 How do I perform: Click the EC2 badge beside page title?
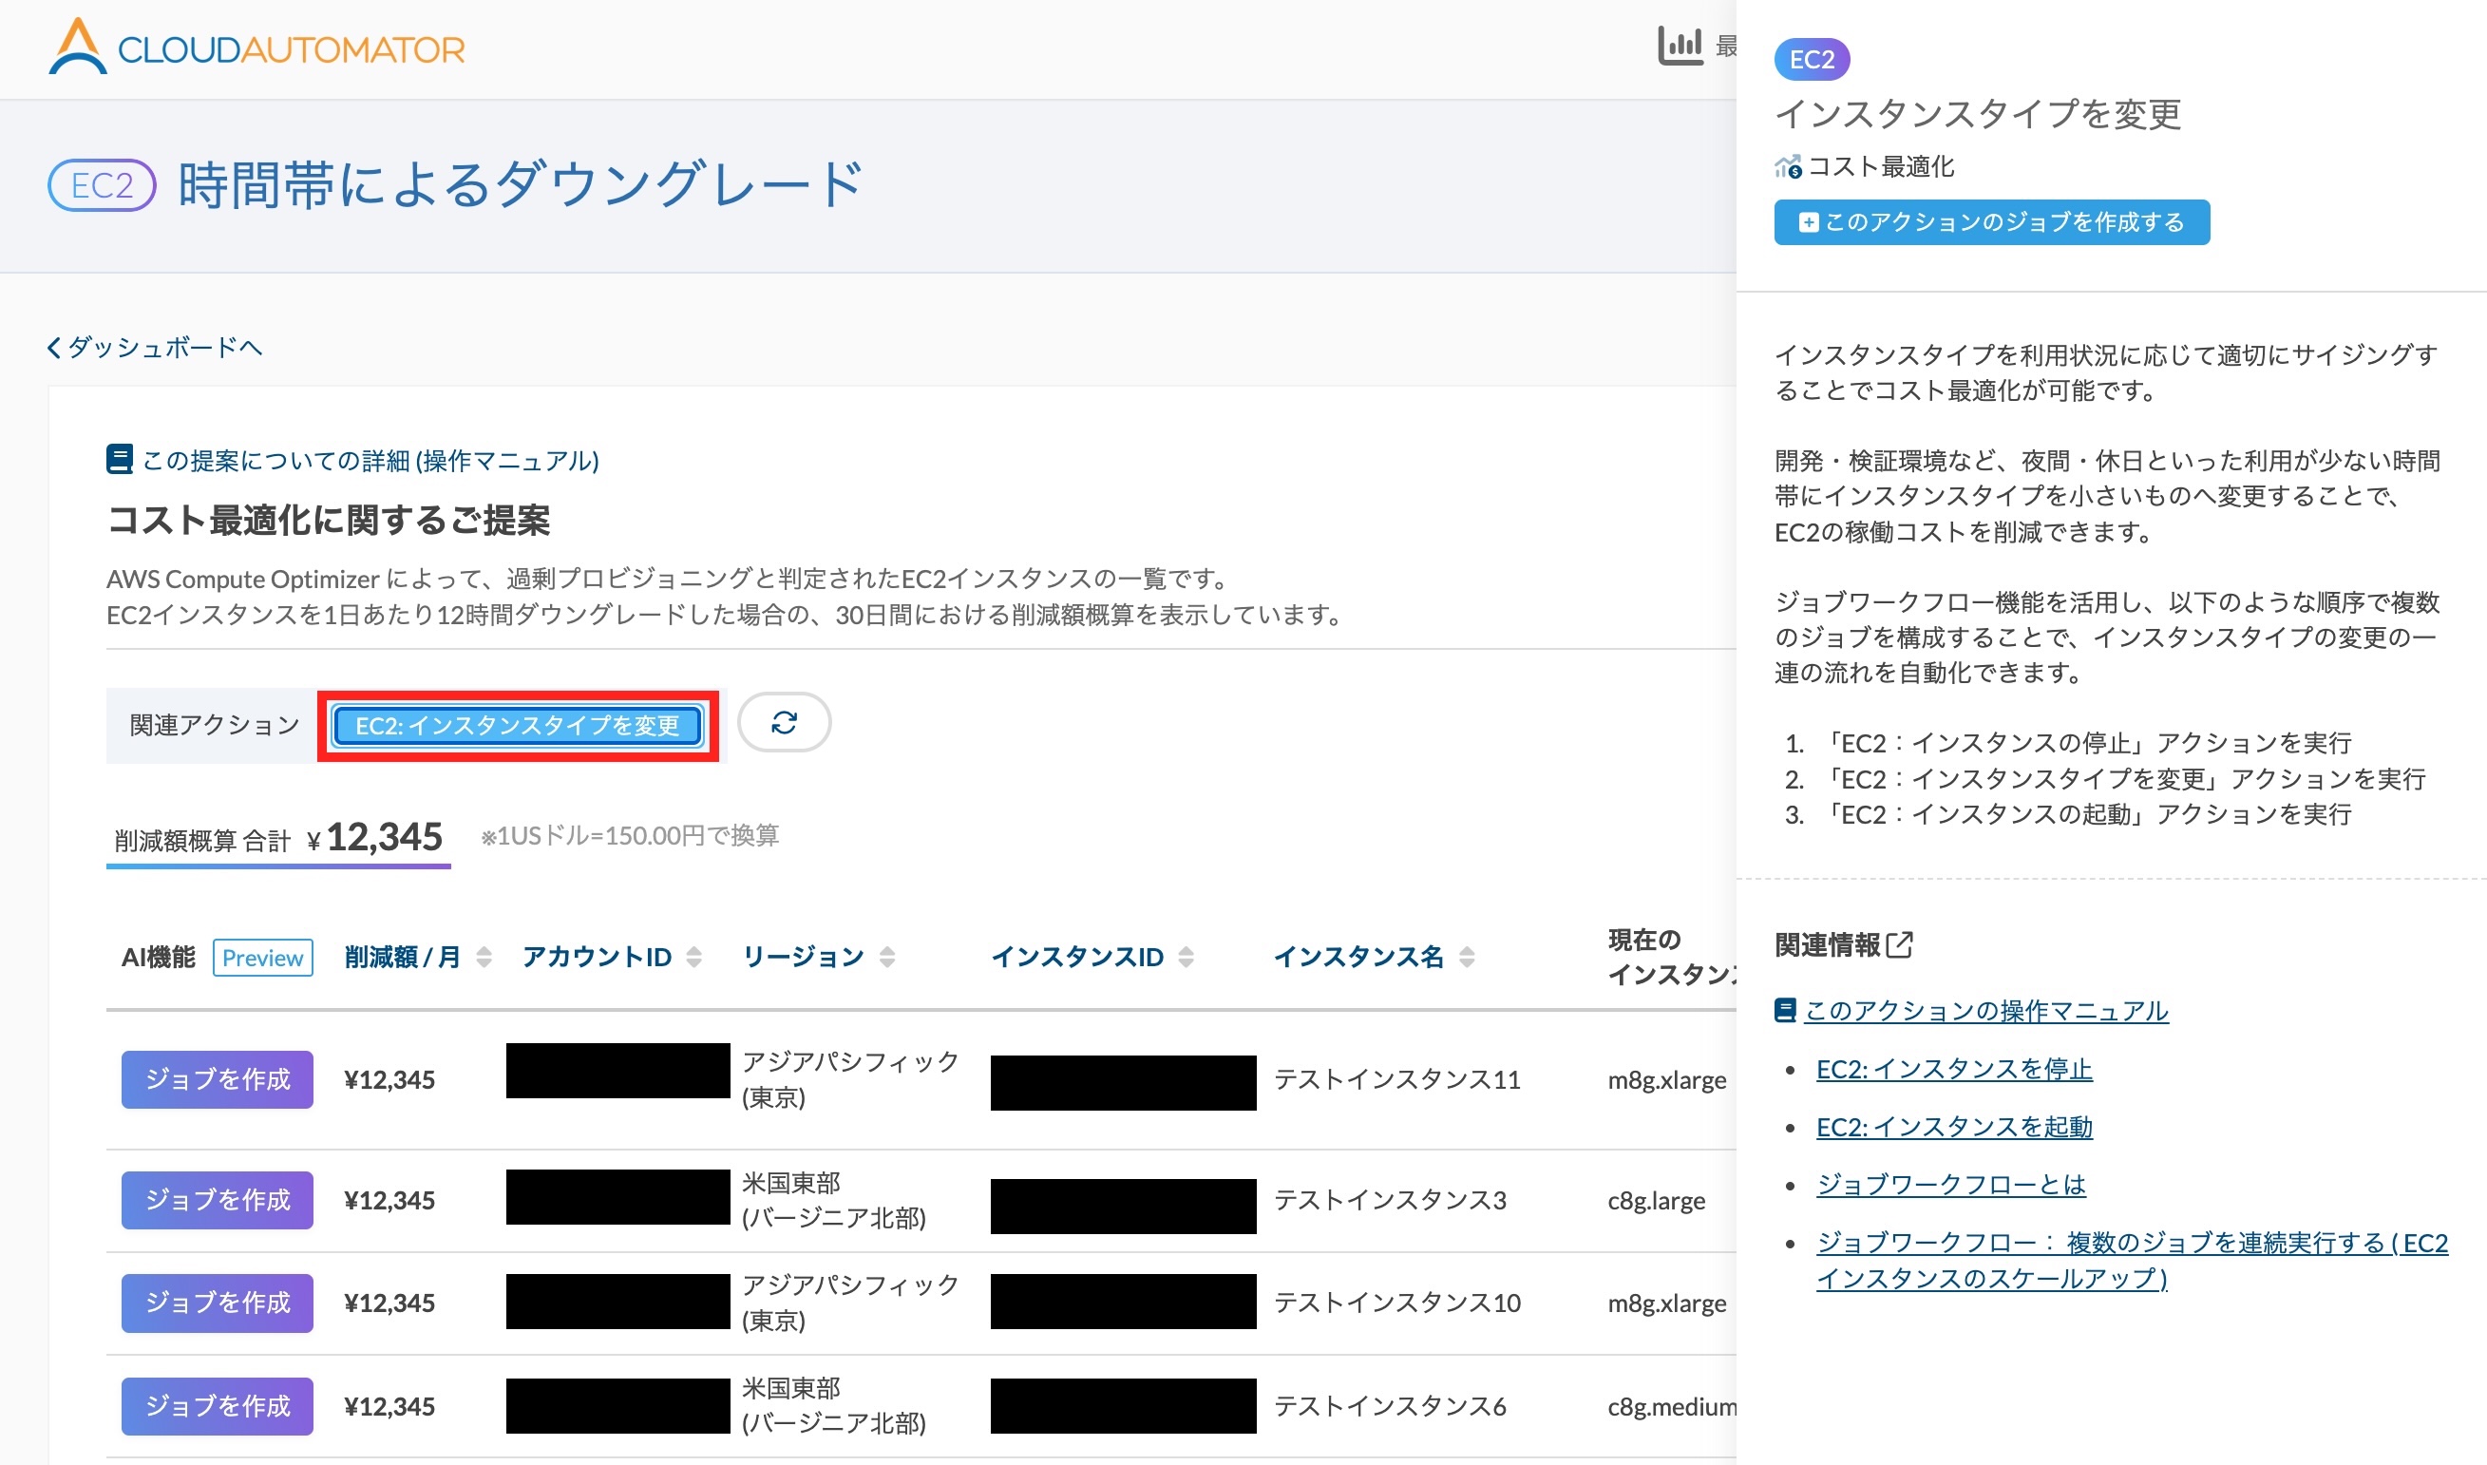pyautogui.click(x=102, y=184)
